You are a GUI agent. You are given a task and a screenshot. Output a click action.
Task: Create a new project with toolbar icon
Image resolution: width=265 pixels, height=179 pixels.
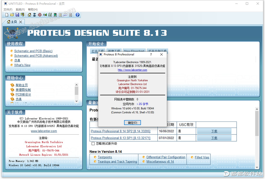7,15
